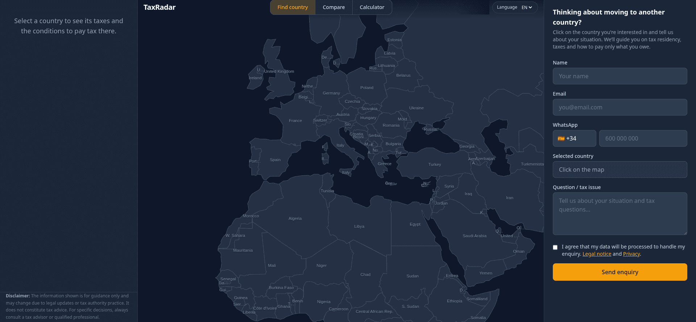Select Ukraine on the map

(x=417, y=108)
